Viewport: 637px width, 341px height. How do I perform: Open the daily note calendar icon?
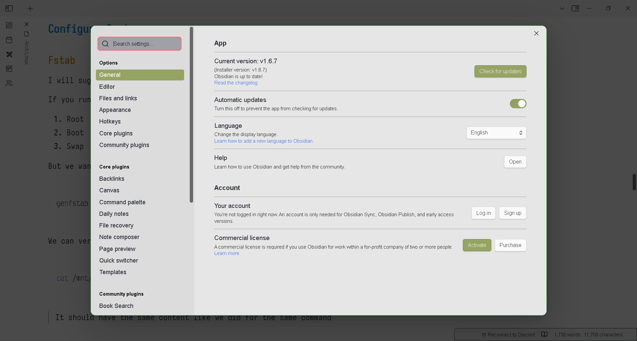tap(9, 40)
